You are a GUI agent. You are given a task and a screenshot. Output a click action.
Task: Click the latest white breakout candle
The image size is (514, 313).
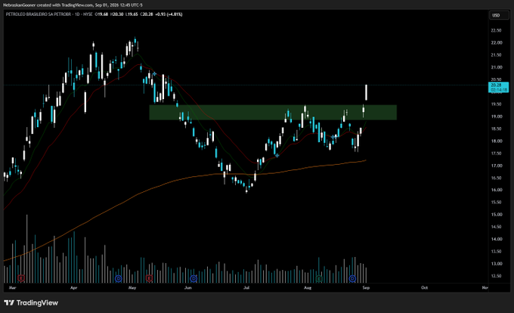click(366, 92)
